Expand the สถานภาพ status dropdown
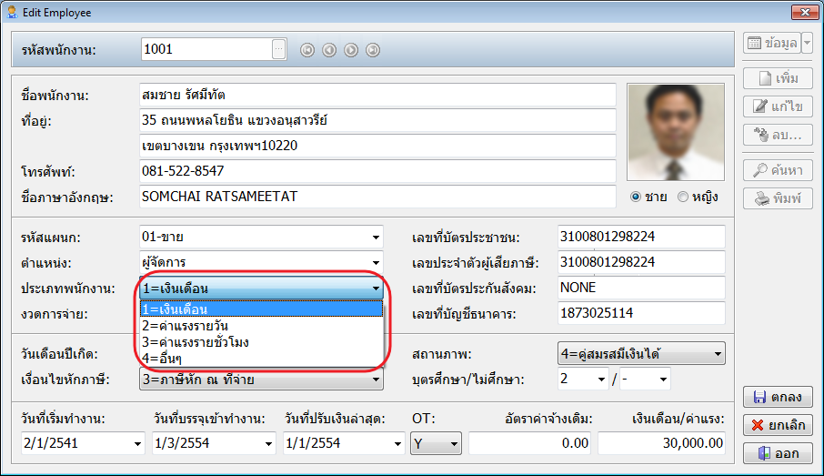The height and width of the screenshot is (476, 824). (718, 352)
